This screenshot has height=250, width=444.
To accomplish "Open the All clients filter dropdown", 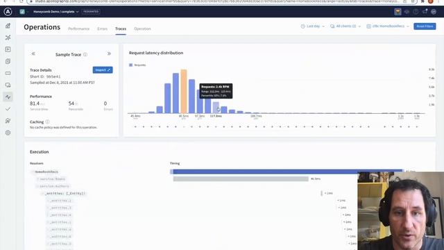I will click(x=345, y=26).
